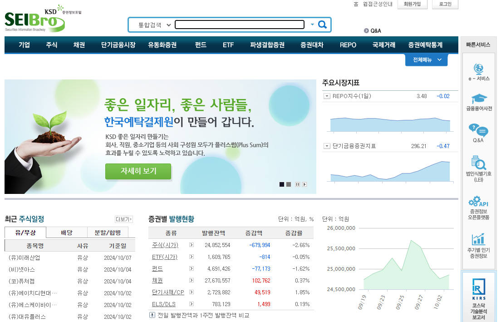Viewport: 501px width, 322px height.
Task: Open the 유동화증권 menu
Action: [x=162, y=45]
